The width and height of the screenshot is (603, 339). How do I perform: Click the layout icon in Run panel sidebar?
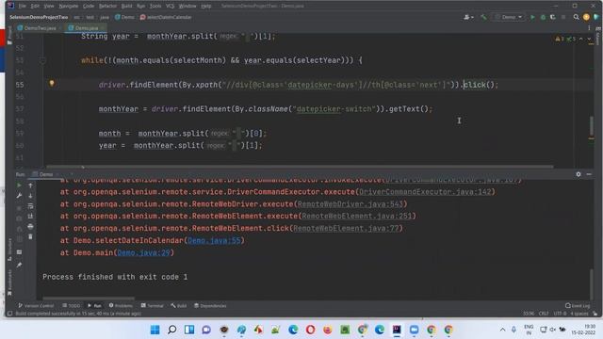tap(19, 252)
